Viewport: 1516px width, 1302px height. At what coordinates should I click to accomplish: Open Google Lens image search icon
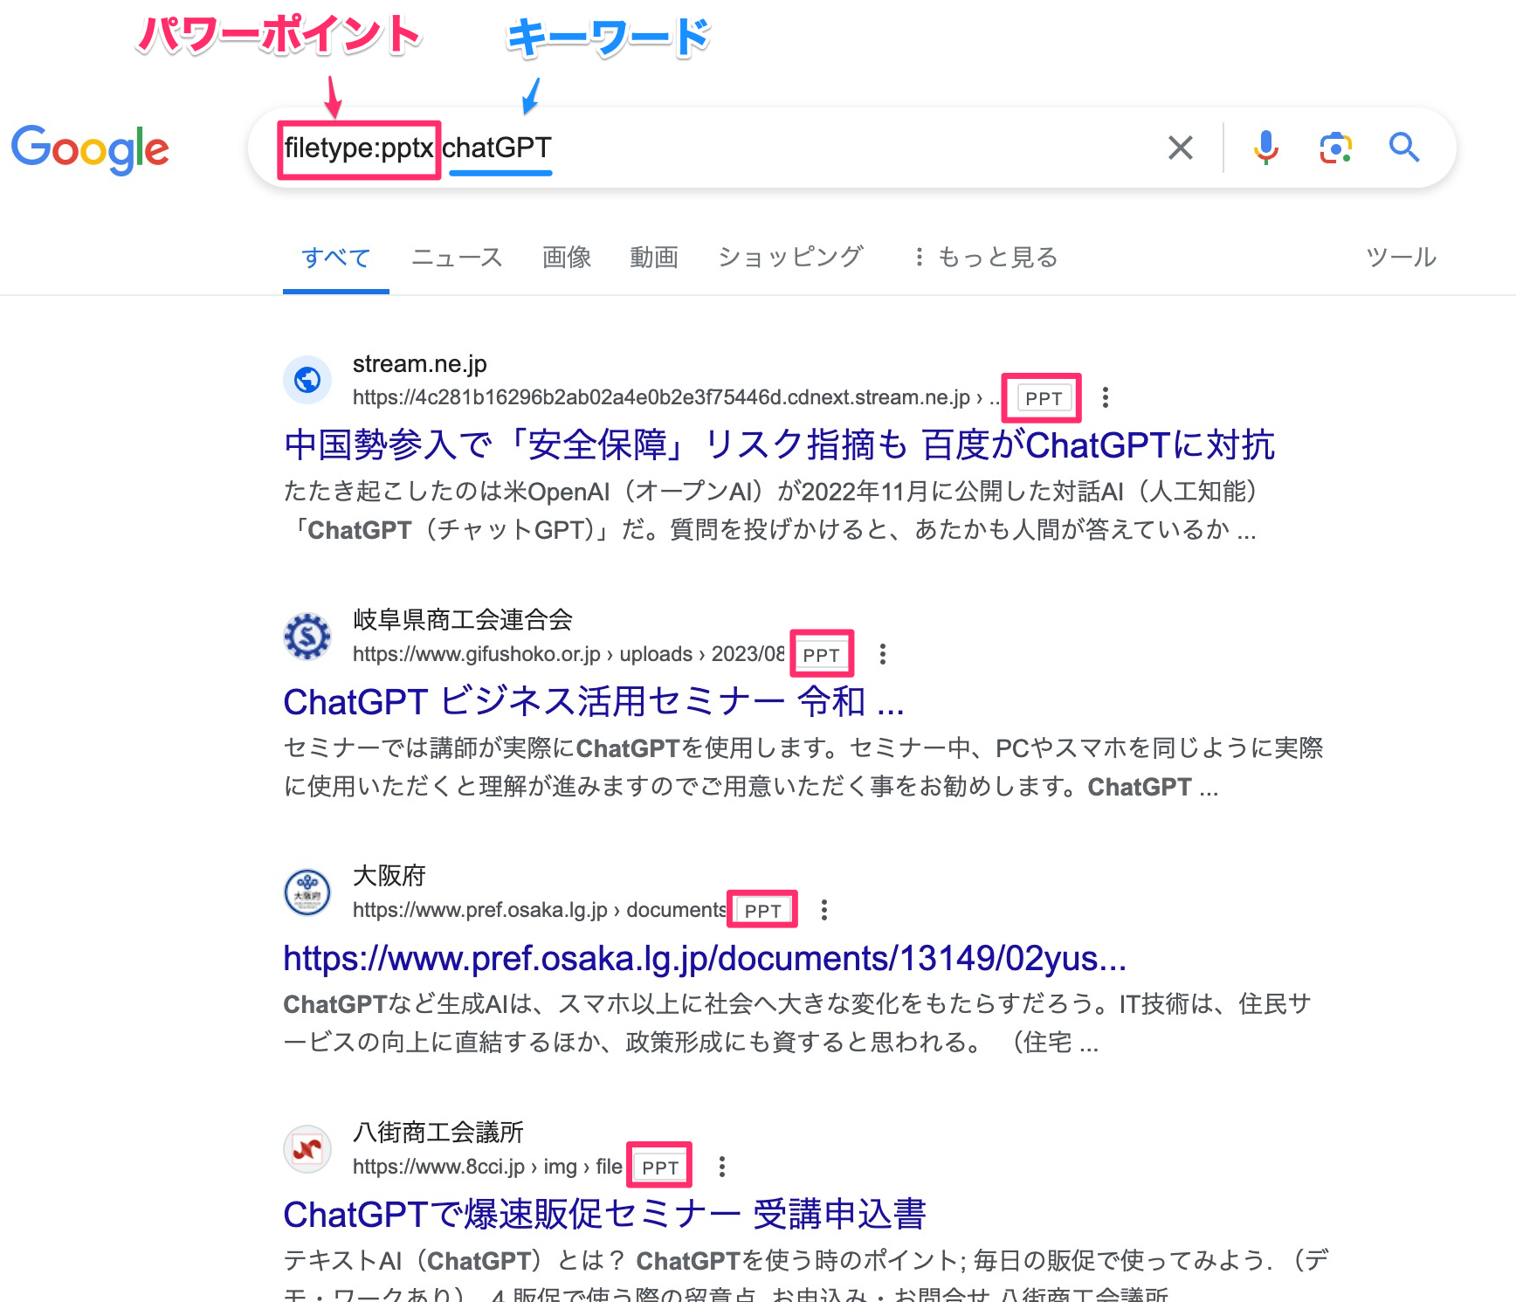(x=1335, y=148)
